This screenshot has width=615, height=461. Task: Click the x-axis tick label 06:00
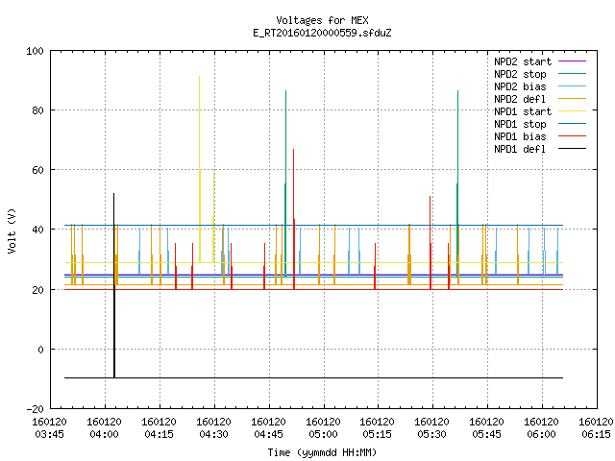541,434
